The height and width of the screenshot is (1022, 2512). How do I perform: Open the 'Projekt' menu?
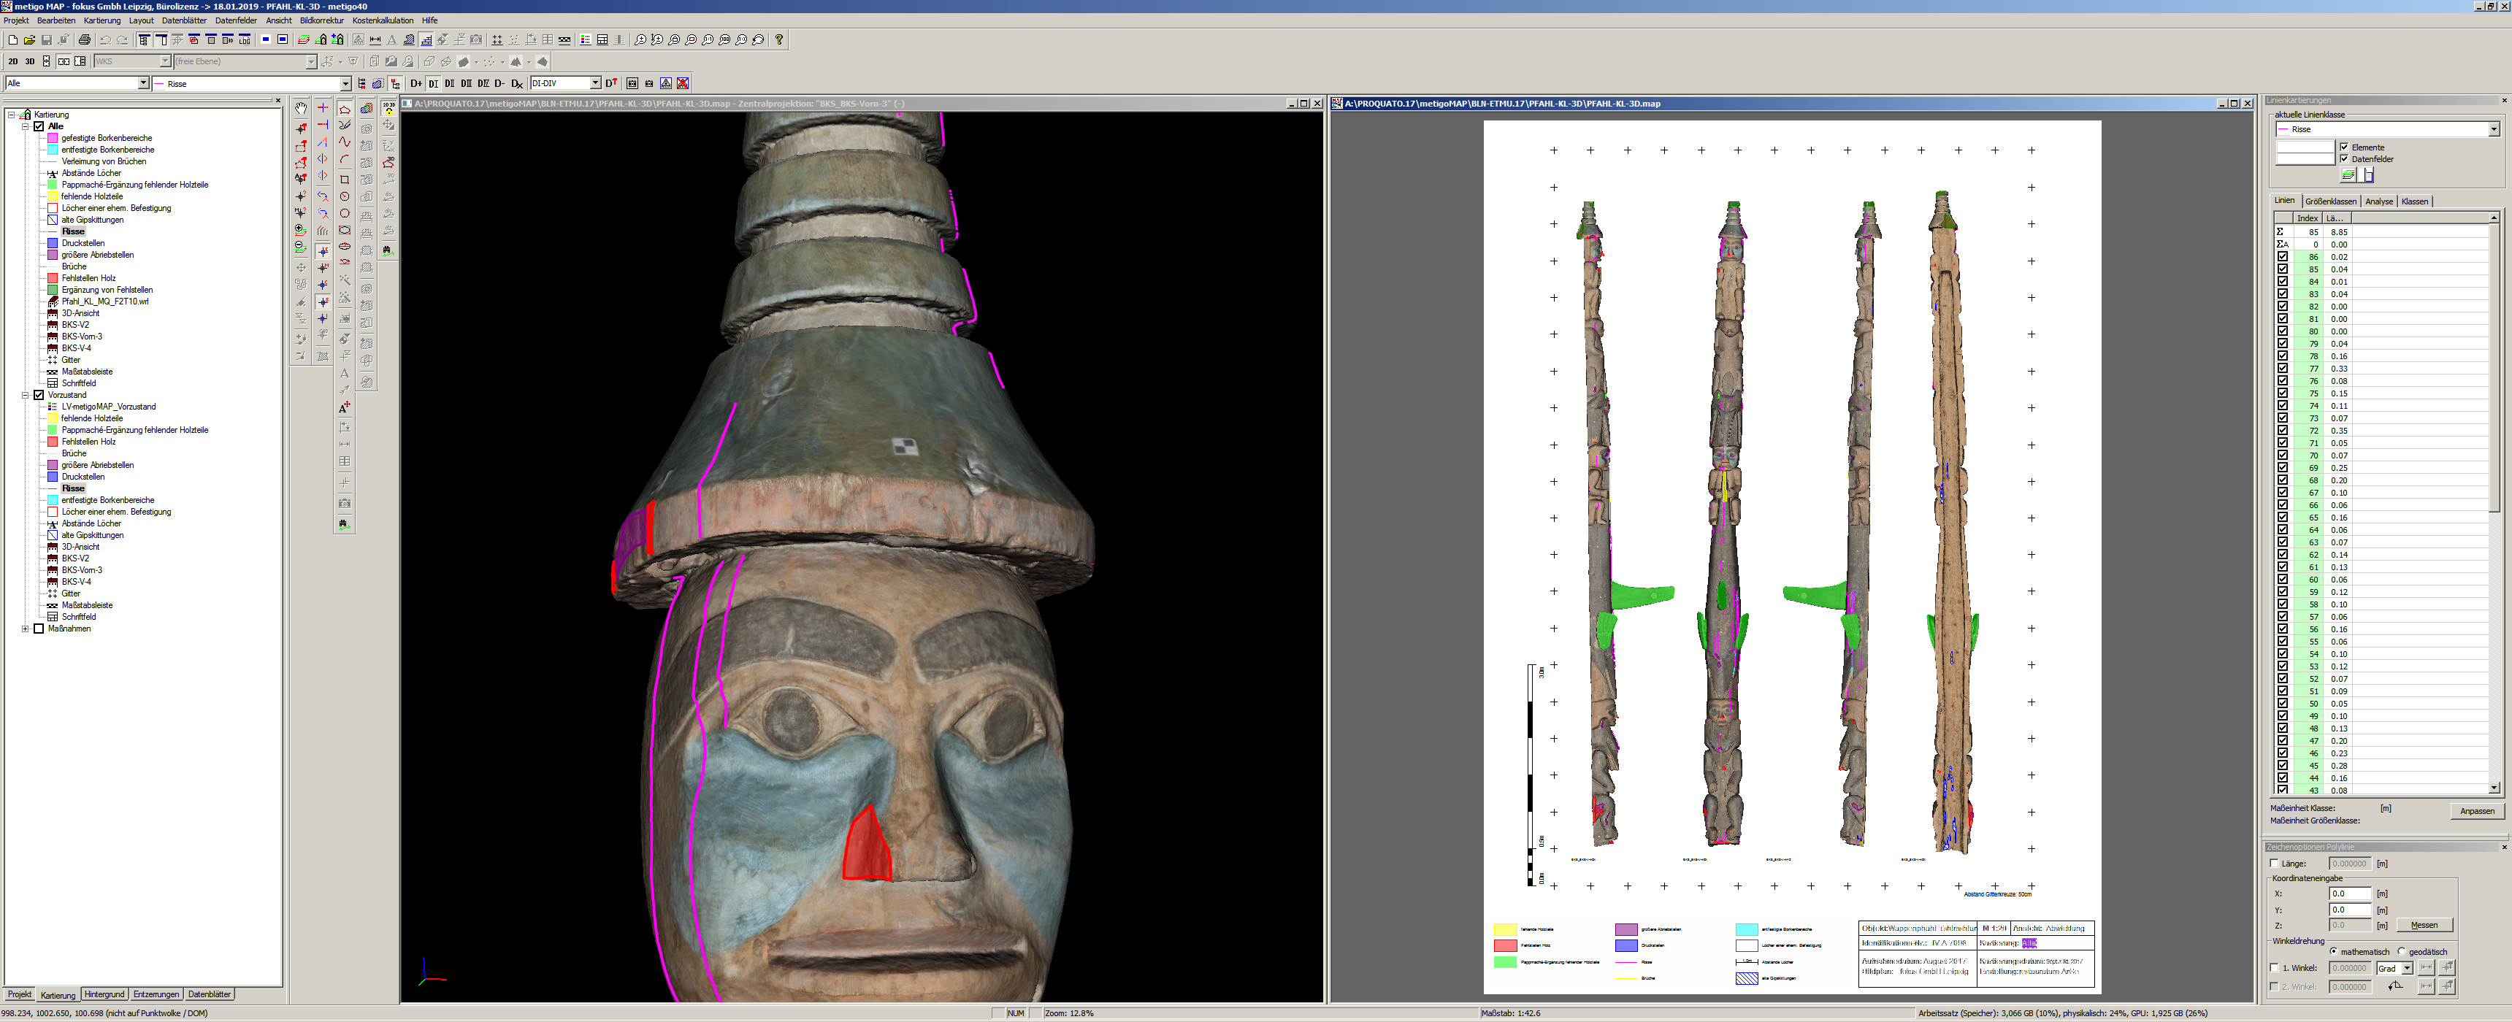17,20
